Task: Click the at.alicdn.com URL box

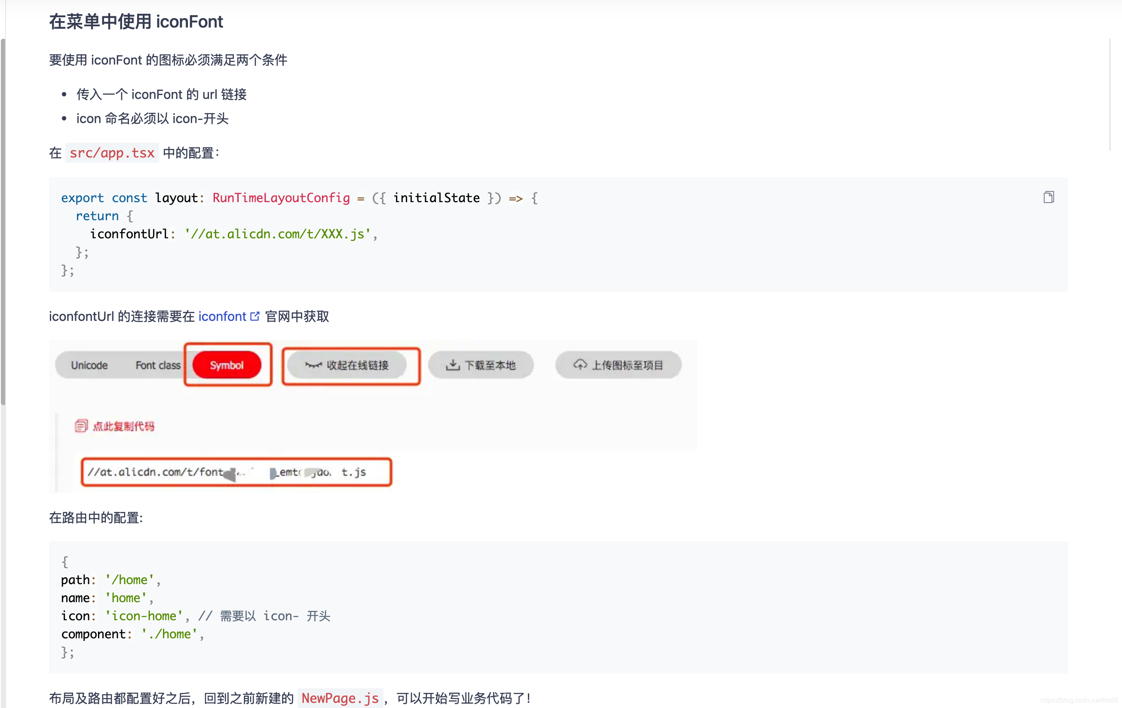Action: pyautogui.click(x=236, y=472)
